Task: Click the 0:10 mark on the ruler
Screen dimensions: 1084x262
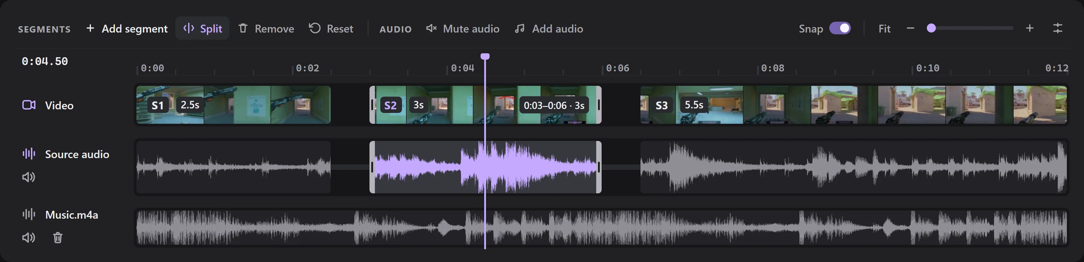Action: click(x=927, y=68)
